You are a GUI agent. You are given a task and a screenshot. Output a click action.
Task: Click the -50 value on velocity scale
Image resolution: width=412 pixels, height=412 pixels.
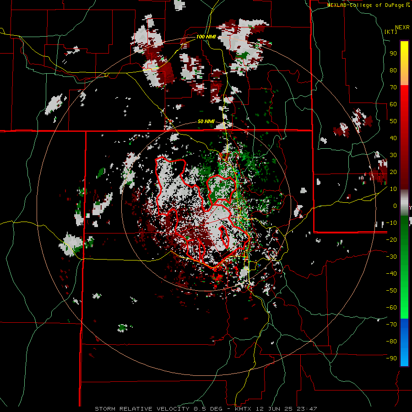pos(391,290)
